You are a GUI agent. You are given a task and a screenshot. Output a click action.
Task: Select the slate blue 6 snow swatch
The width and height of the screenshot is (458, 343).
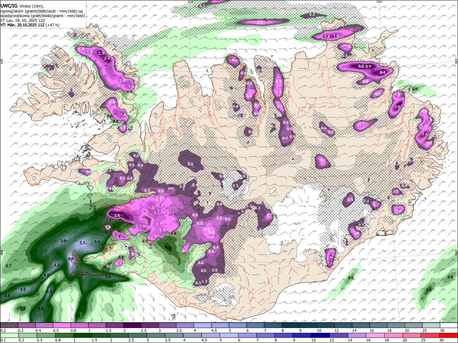tap(255, 325)
